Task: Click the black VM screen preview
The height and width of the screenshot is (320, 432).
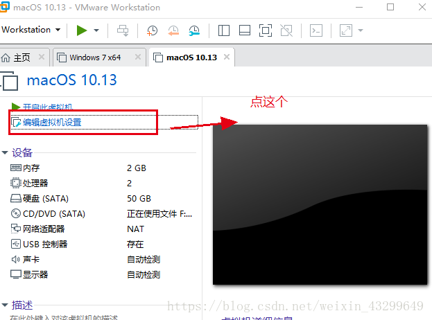Action: pyautogui.click(x=320, y=205)
